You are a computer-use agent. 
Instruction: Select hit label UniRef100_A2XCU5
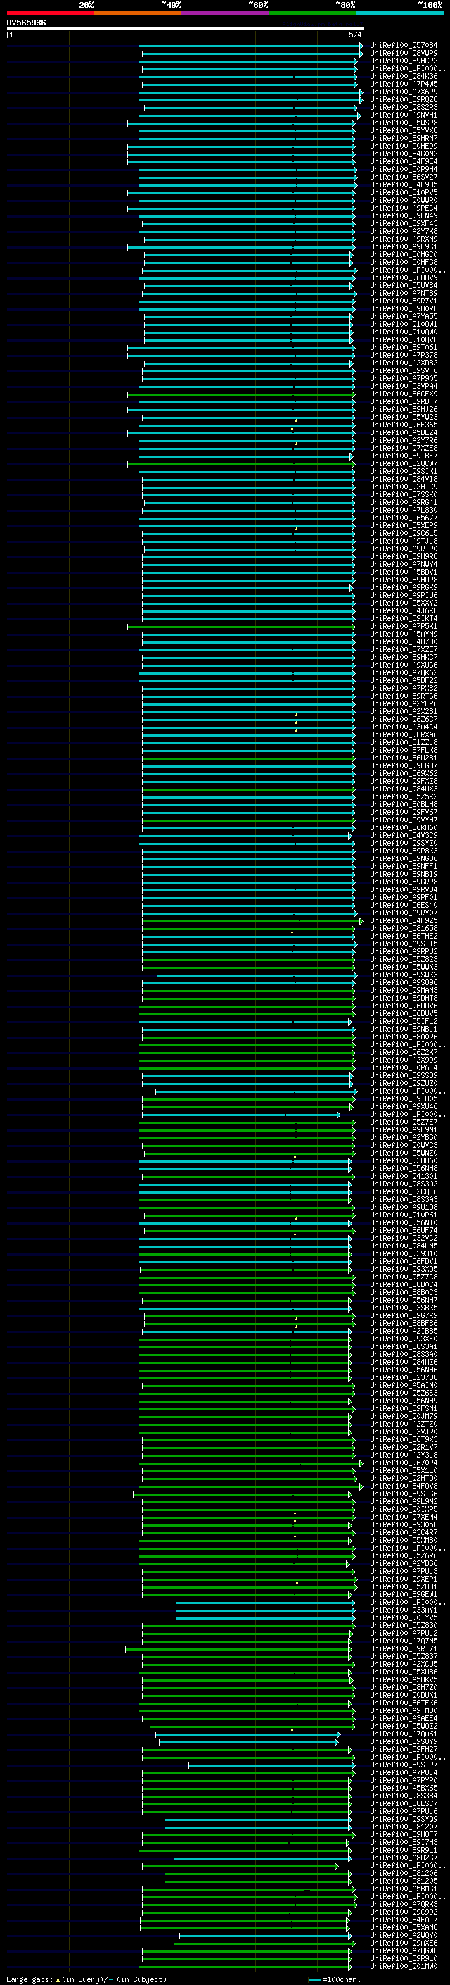(404, 1664)
